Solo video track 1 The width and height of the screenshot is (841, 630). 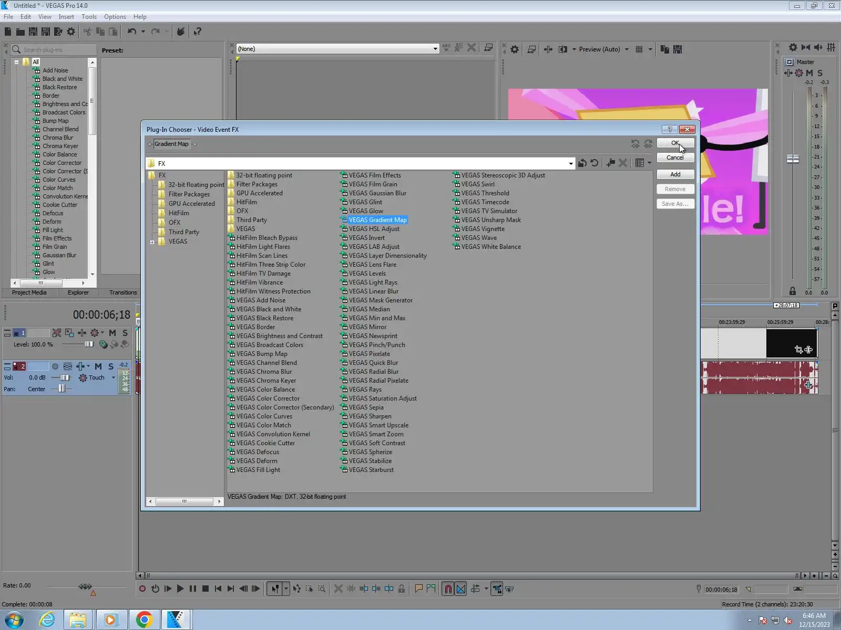[125, 333]
